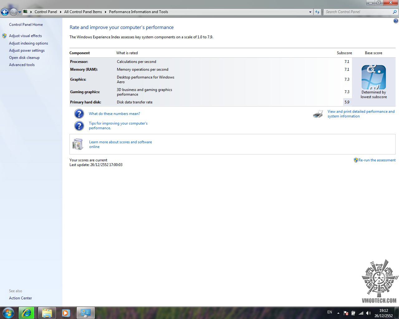Image resolution: width=399 pixels, height=319 pixels.
Task: Click the question icon beside performance tips
Action: click(x=79, y=126)
